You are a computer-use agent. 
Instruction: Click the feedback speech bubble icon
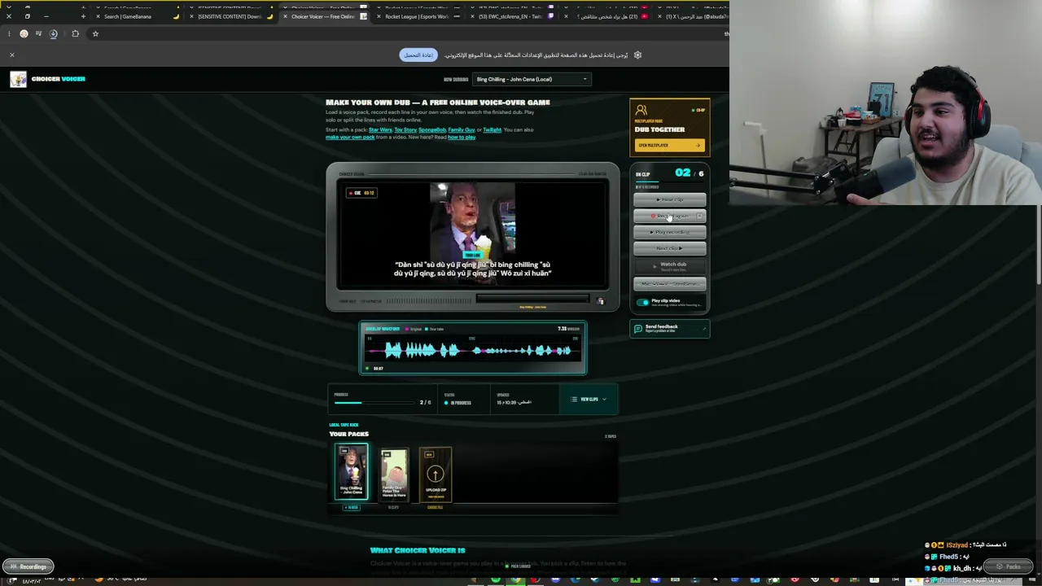(638, 328)
